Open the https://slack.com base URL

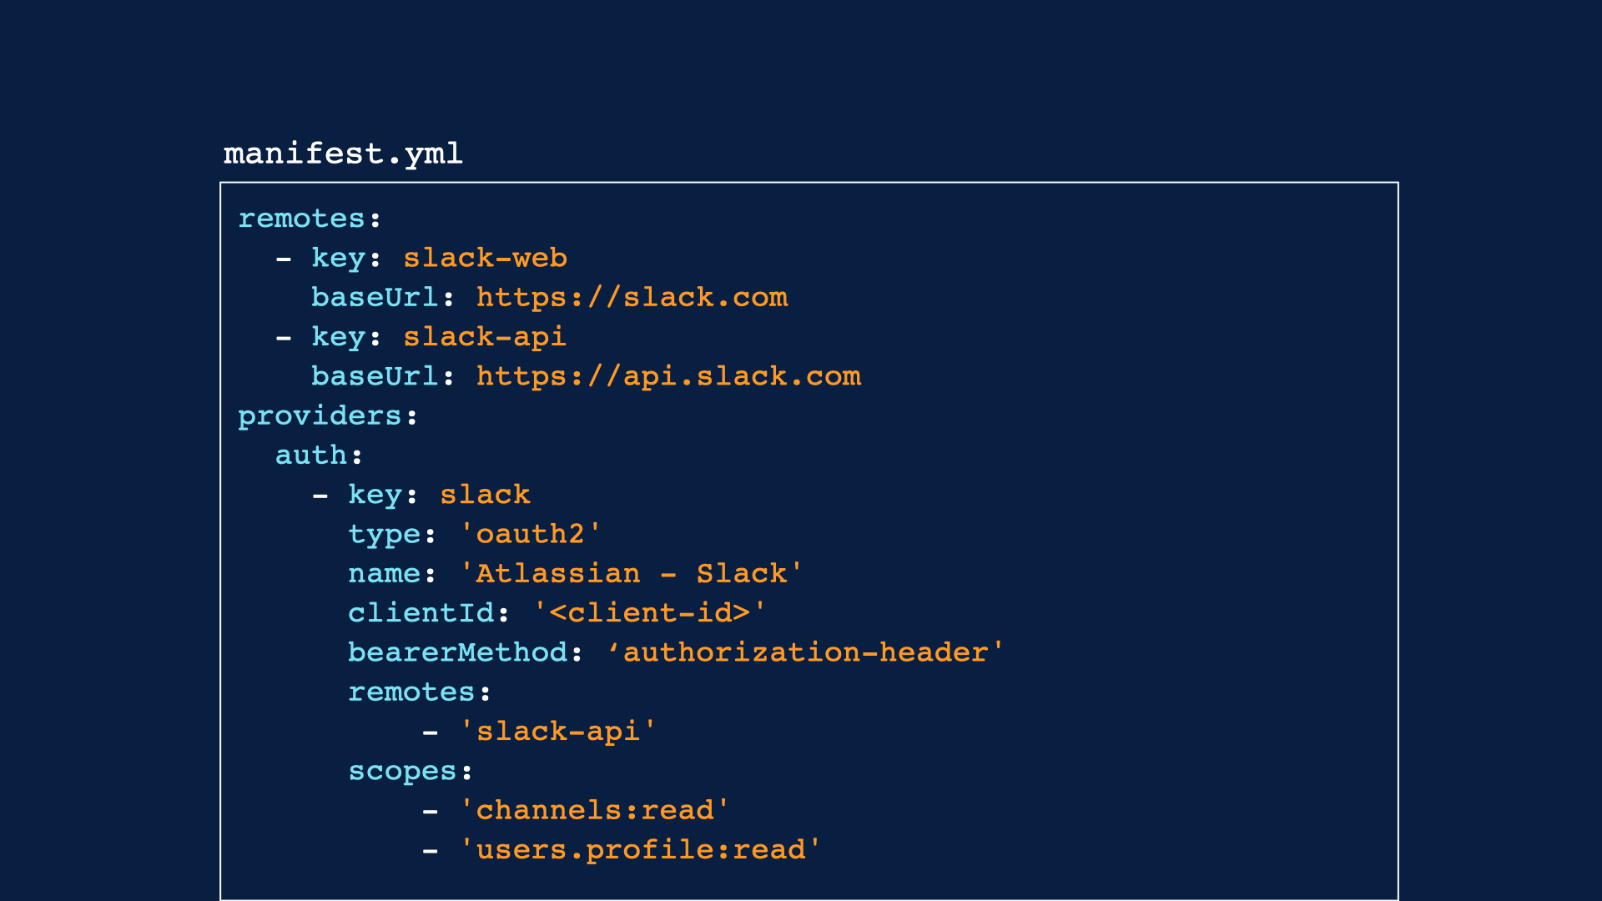pos(632,298)
